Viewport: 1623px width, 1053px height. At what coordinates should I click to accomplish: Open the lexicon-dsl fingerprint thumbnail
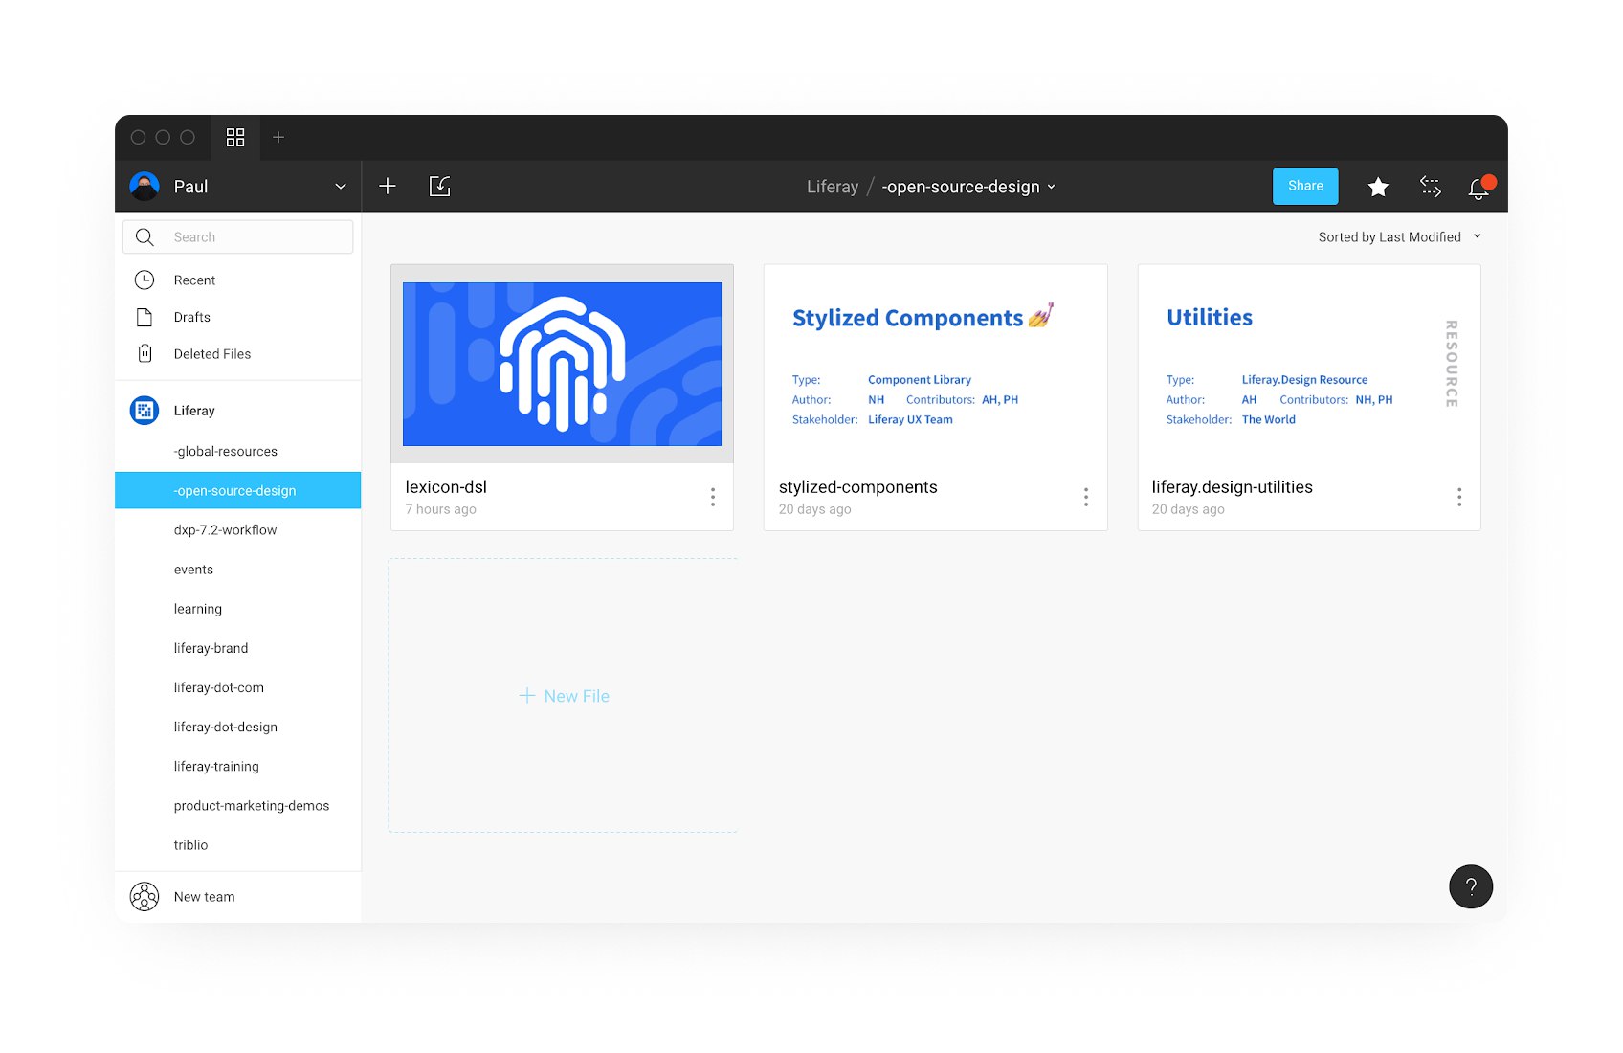pyautogui.click(x=563, y=364)
